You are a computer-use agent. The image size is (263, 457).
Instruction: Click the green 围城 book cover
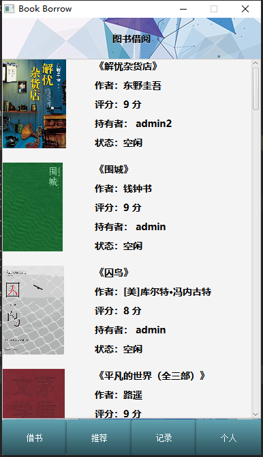pos(33,207)
